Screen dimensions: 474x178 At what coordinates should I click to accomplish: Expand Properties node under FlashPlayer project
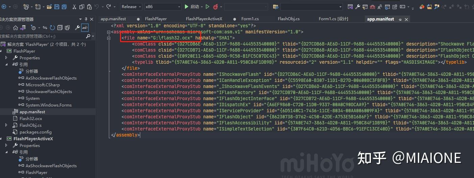pos(6,58)
